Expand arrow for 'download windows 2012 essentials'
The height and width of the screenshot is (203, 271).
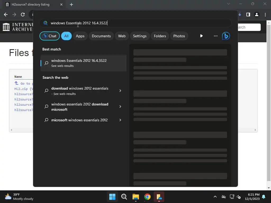120,91
